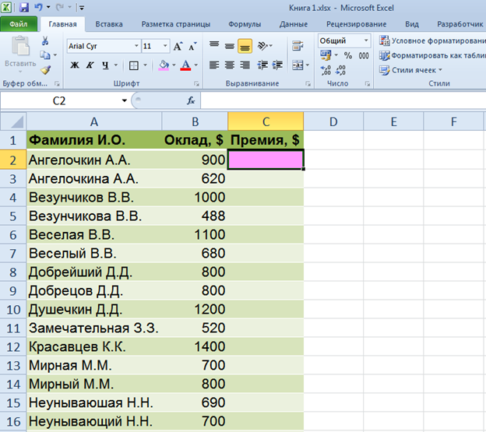
Task: Open the Вставка ribbon tab
Action: tap(108, 24)
